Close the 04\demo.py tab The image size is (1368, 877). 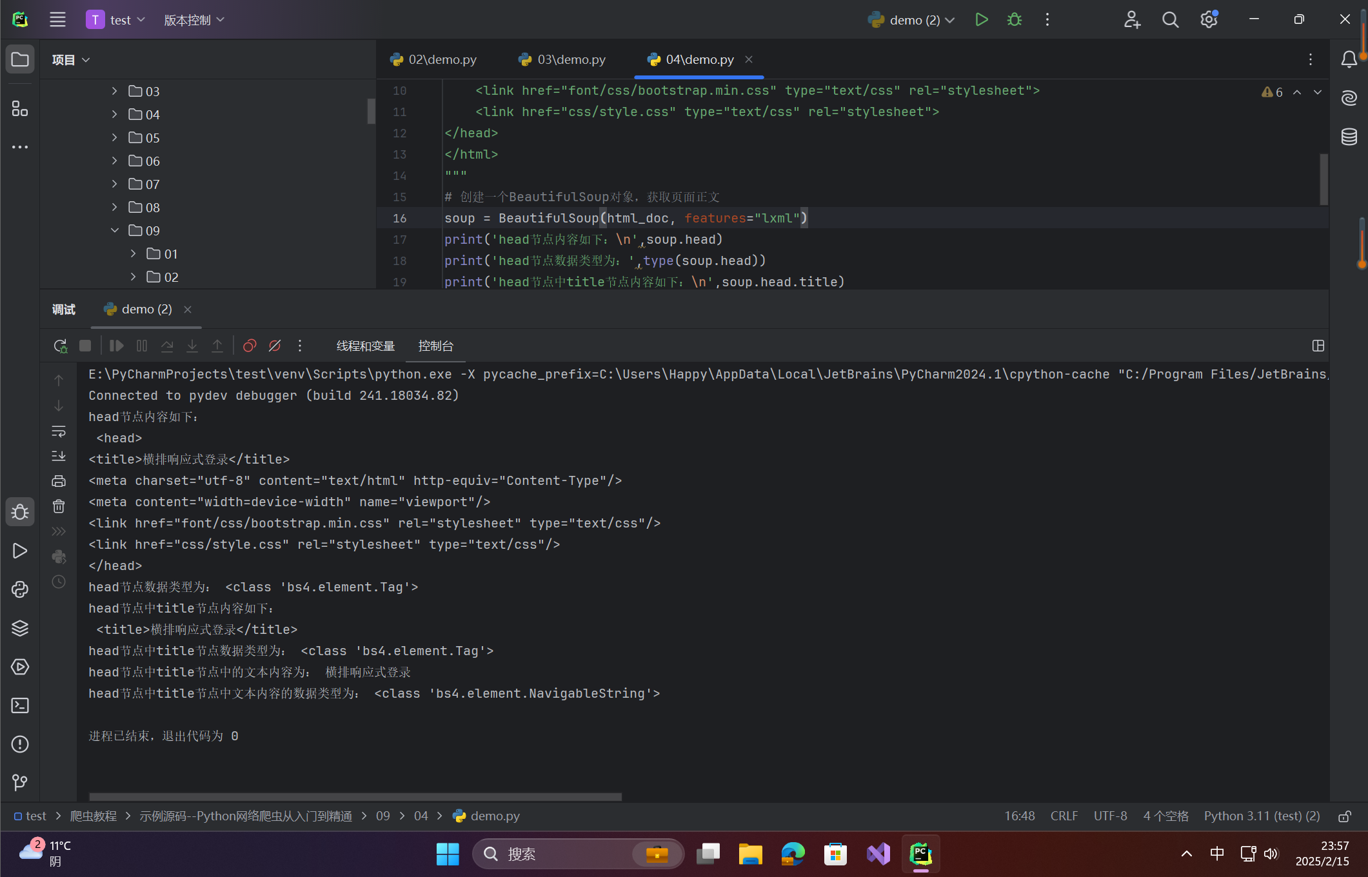tap(749, 59)
